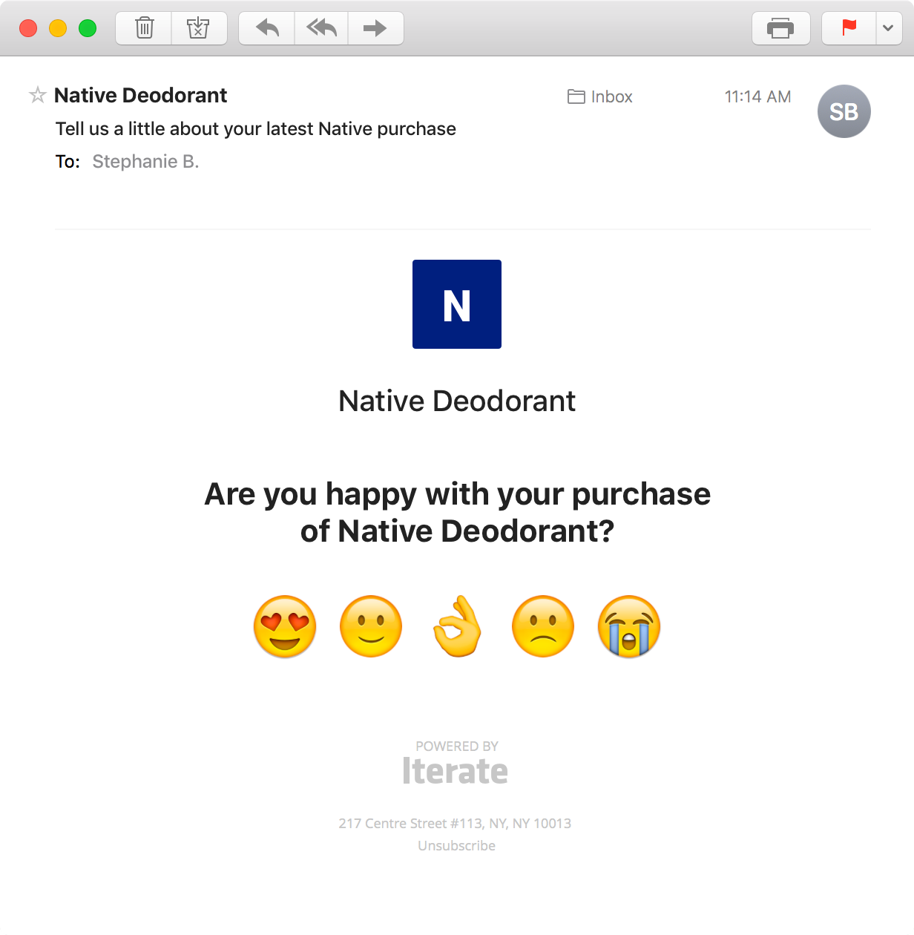Open the flag color dropdown arrow
The image size is (914, 935).
coord(889,28)
